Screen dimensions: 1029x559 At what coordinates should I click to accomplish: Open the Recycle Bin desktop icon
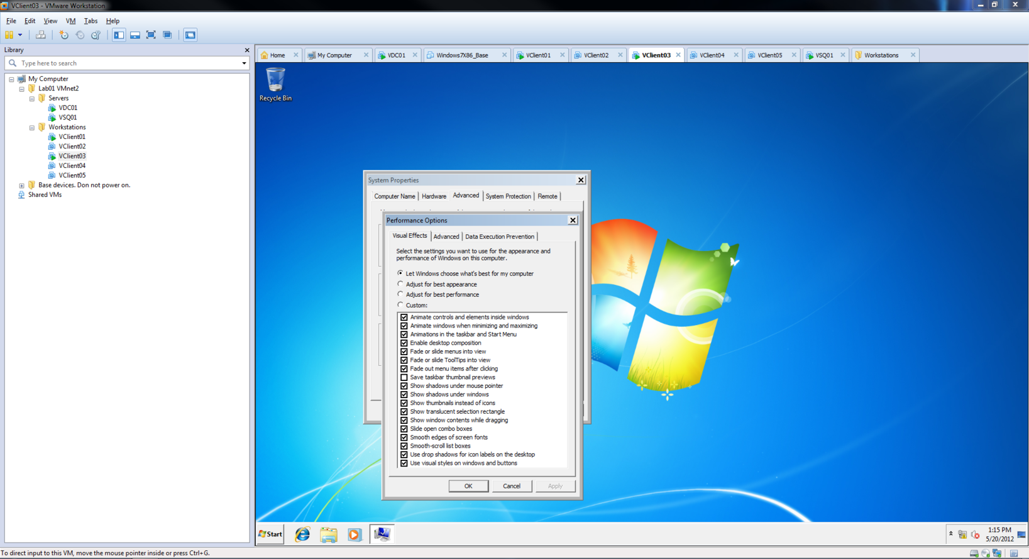click(275, 84)
